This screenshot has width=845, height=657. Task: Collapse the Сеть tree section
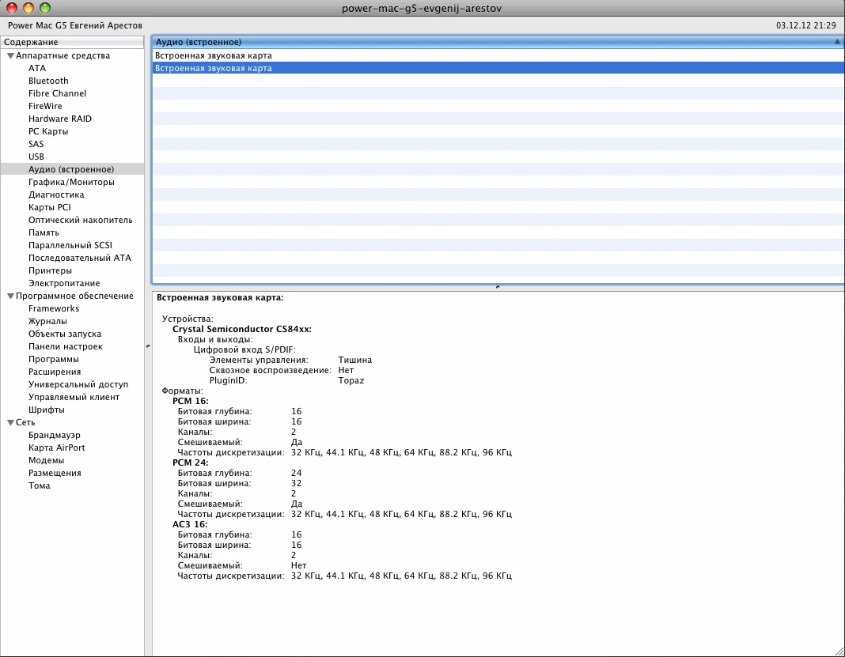click(x=10, y=423)
